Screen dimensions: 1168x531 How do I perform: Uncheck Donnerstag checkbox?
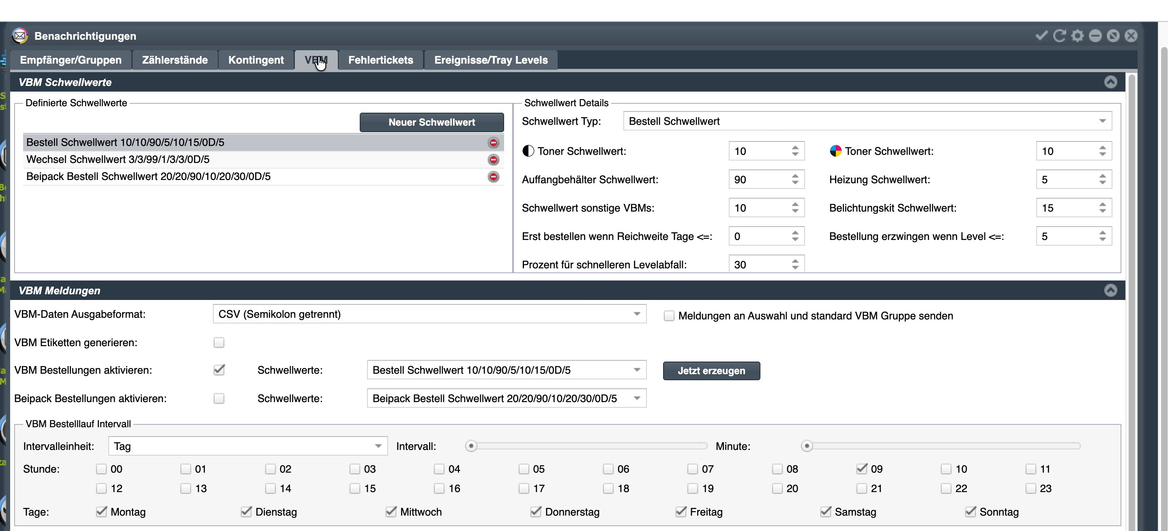(x=535, y=512)
